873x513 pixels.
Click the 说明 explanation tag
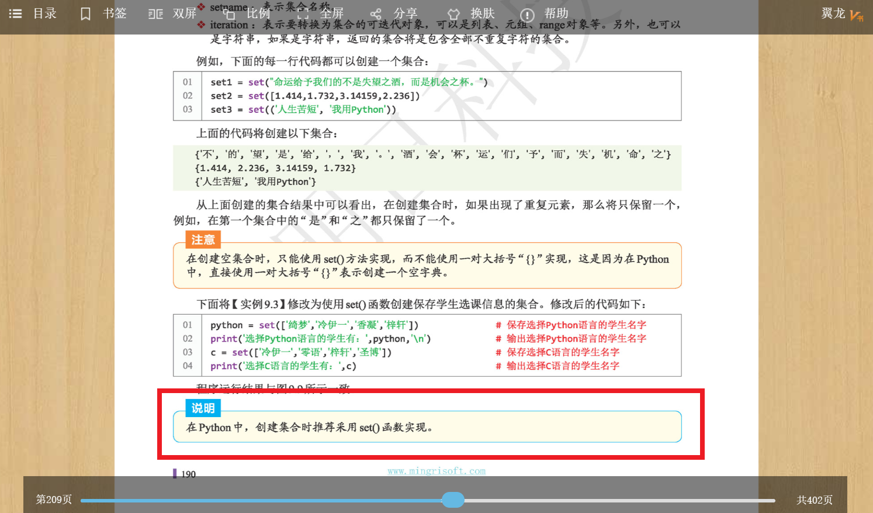[203, 408]
